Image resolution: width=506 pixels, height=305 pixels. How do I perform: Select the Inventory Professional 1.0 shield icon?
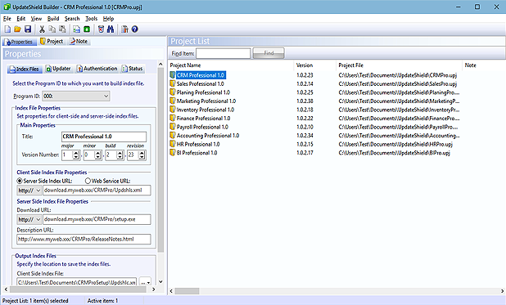[x=173, y=110]
